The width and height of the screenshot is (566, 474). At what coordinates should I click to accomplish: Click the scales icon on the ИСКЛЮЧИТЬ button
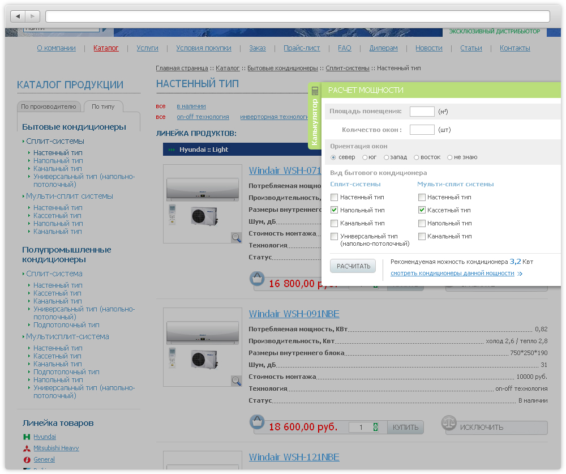point(449,422)
